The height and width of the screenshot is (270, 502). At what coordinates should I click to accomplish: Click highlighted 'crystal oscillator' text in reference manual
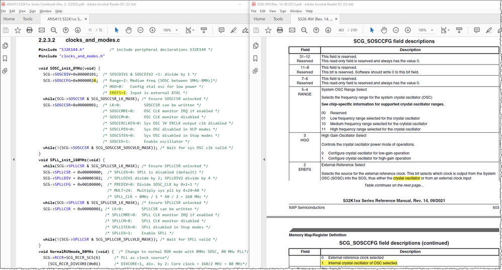(407, 178)
